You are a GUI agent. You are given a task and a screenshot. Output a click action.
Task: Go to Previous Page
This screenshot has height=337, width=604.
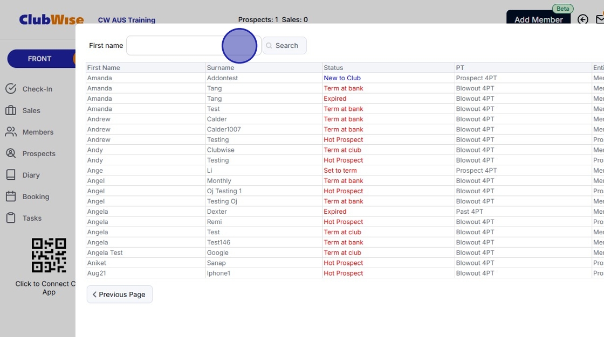tap(119, 294)
